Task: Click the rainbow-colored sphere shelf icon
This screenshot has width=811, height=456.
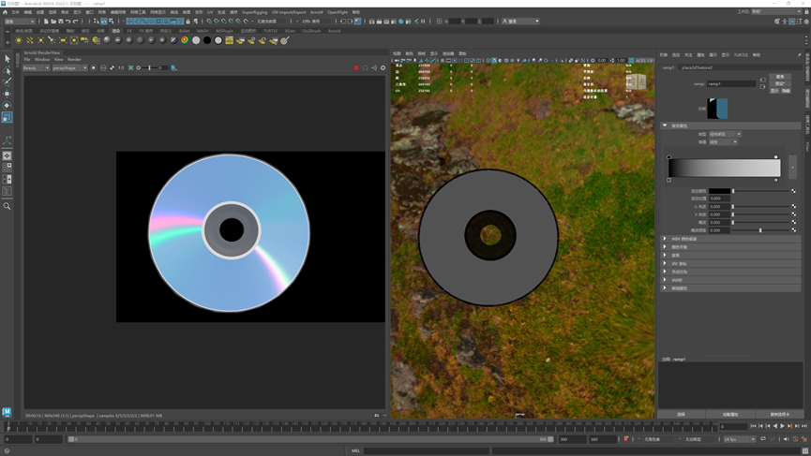Action: click(x=185, y=41)
